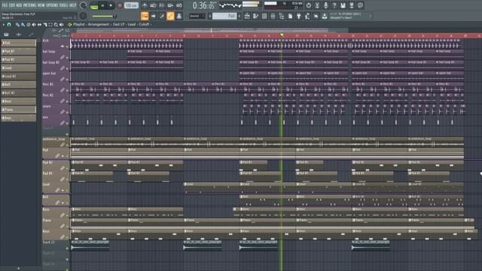The height and width of the screenshot is (271, 482).
Task: Select the playlist Draw pencil tool
Action: [17, 25]
